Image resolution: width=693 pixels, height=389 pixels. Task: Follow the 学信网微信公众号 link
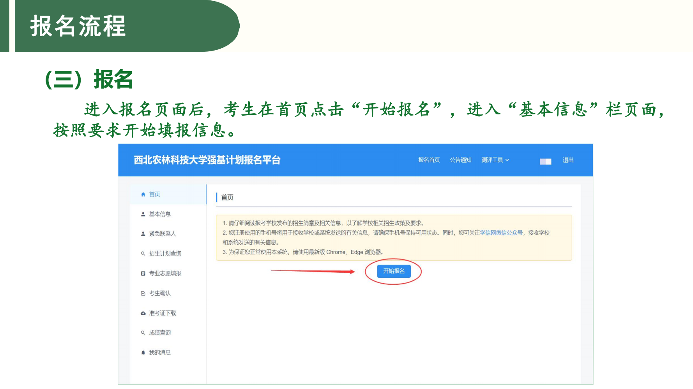501,233
